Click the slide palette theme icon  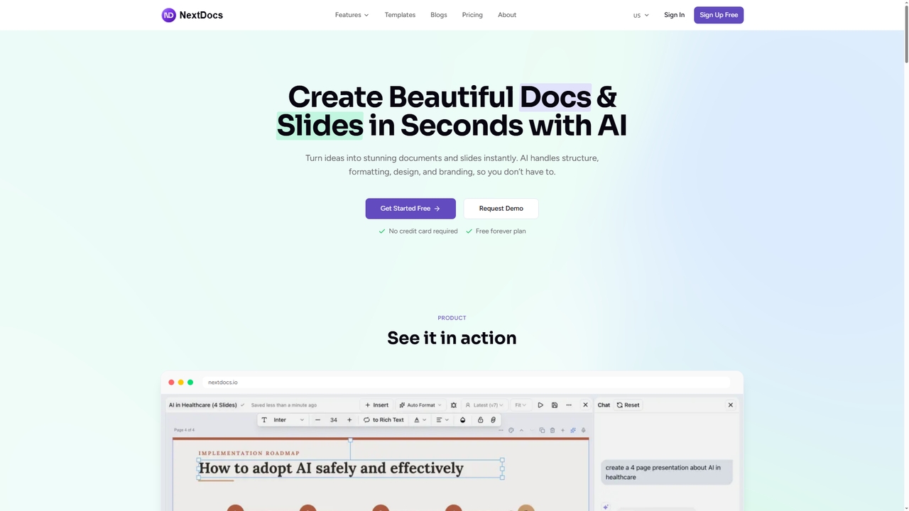511,430
